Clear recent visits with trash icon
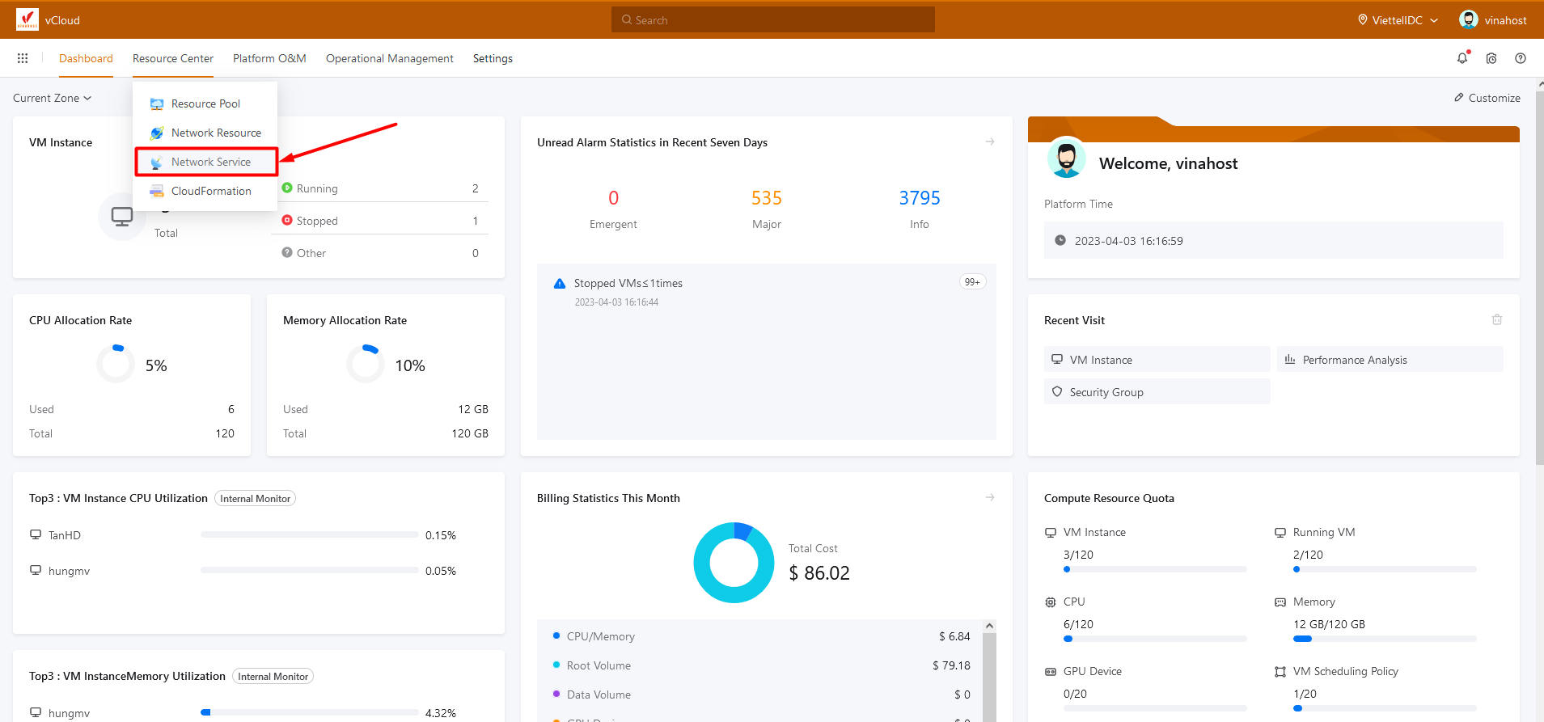The image size is (1544, 722). tap(1497, 320)
